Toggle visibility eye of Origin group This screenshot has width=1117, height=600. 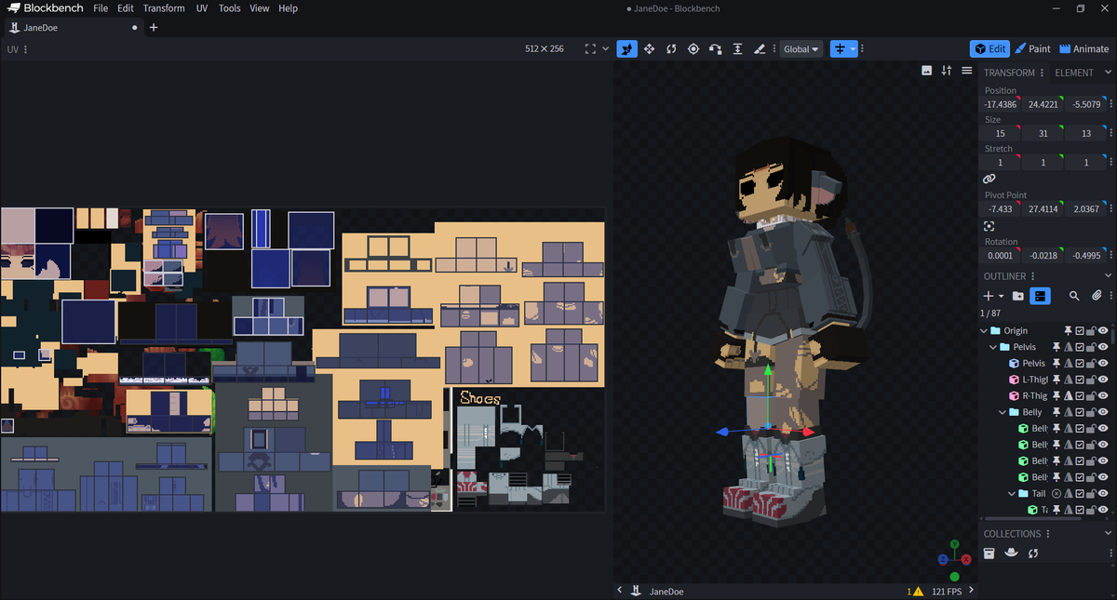1103,330
